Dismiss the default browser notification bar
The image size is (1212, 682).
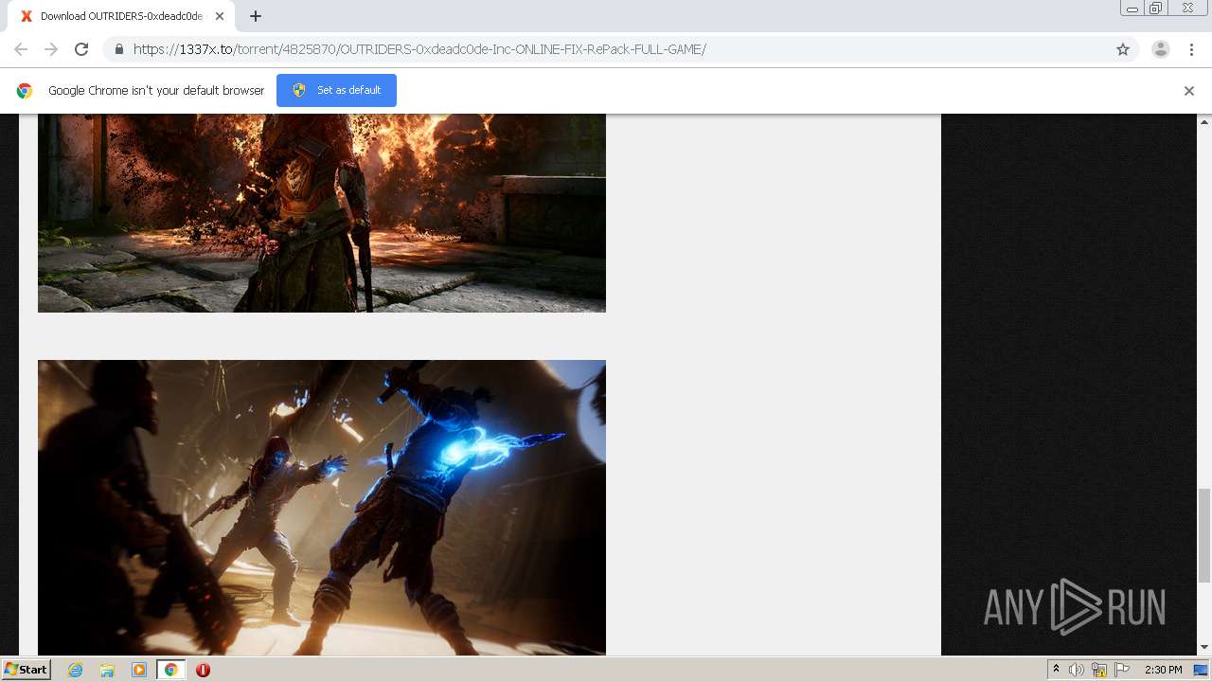pos(1189,91)
